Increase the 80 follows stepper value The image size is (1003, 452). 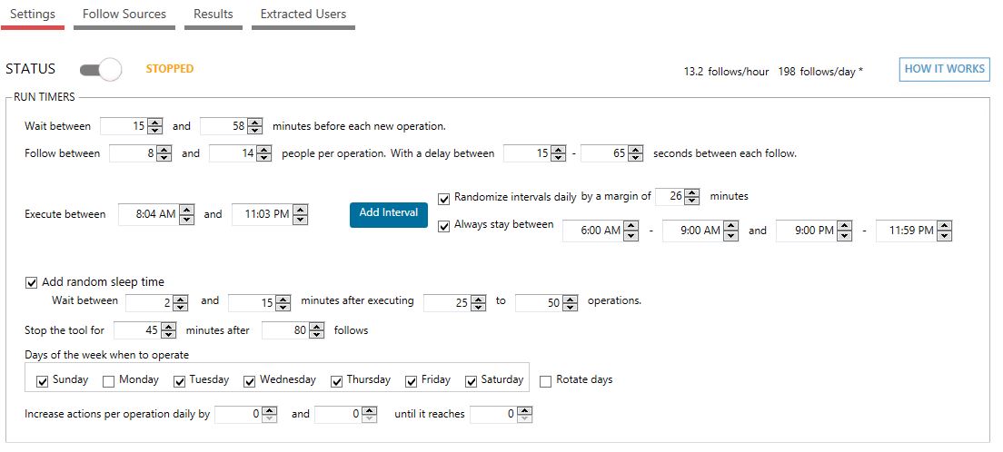(317, 327)
